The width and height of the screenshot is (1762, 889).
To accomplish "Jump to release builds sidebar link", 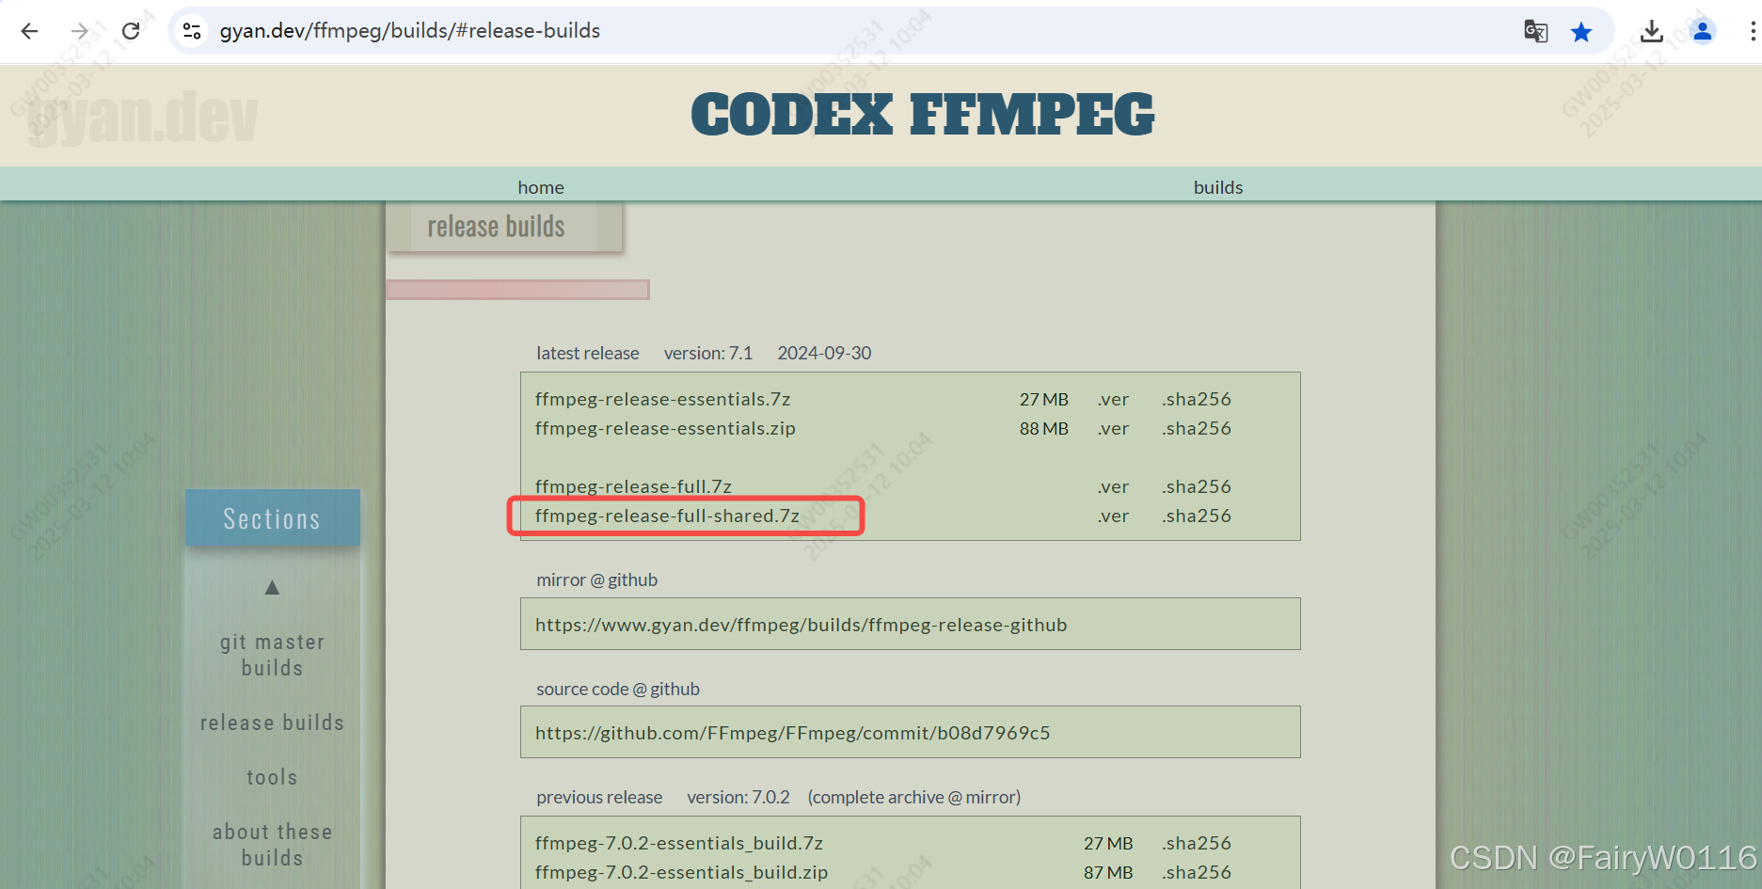I will click(x=272, y=722).
